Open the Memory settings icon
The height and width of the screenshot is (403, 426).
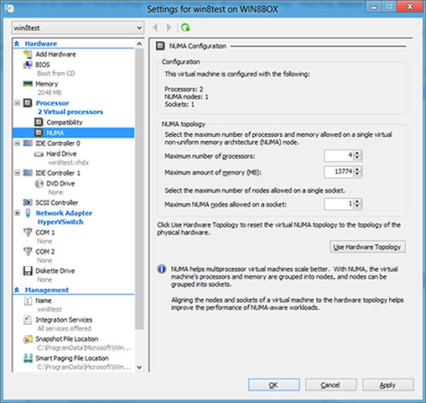point(28,84)
